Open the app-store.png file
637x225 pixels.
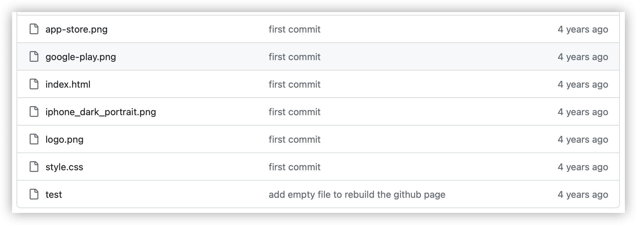click(x=77, y=29)
